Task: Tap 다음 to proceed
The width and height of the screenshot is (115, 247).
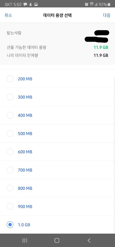Action: 107,15
